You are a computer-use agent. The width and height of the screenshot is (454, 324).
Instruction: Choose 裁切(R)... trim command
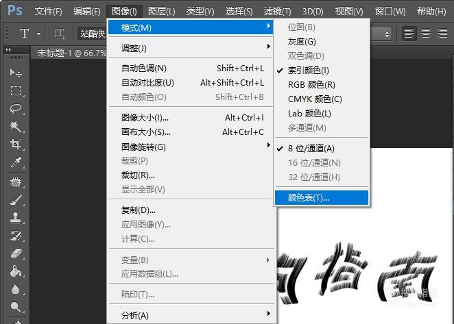191,175
